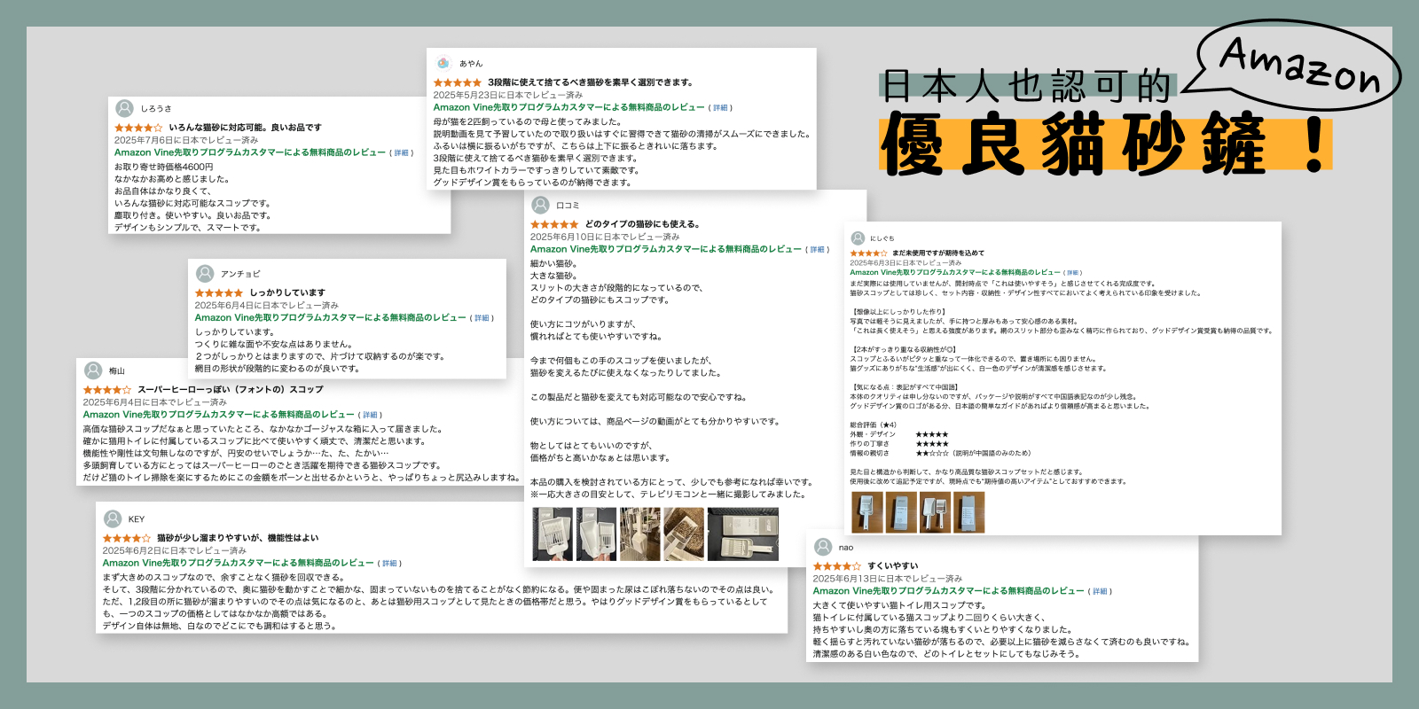Viewport: 1419px width, 709px height.
Task: Open KEY's user avatar icon
Action: (113, 518)
